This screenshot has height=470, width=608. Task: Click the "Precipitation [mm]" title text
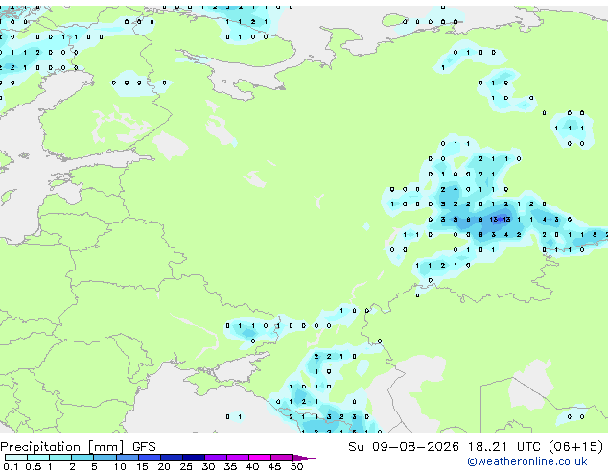click(62, 447)
